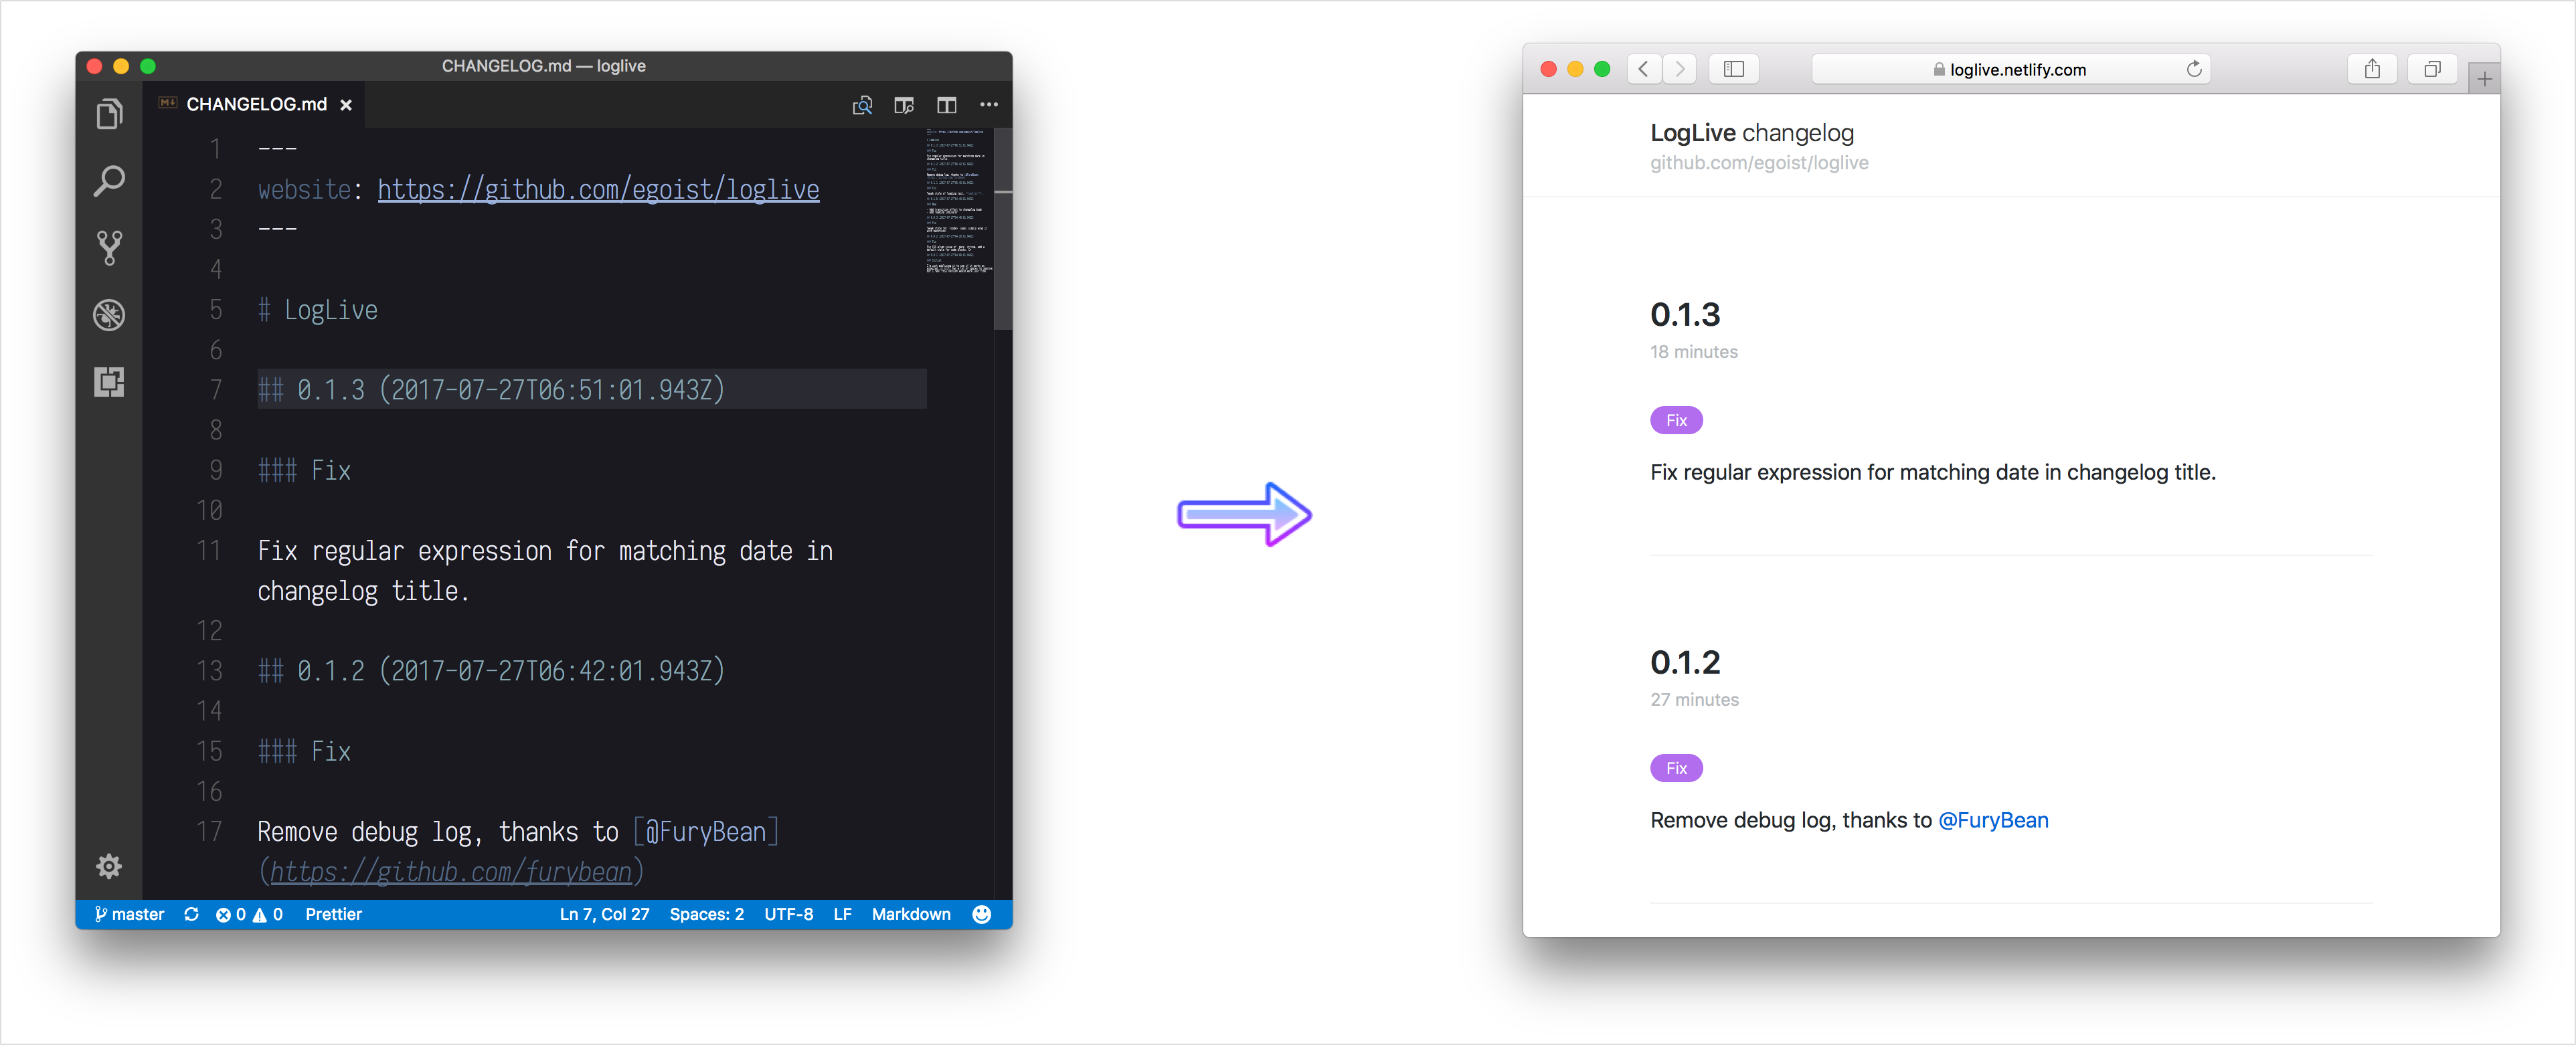Click the Manage gear icon in VS Code
Screen dimensions: 2576x1045
[x=109, y=866]
